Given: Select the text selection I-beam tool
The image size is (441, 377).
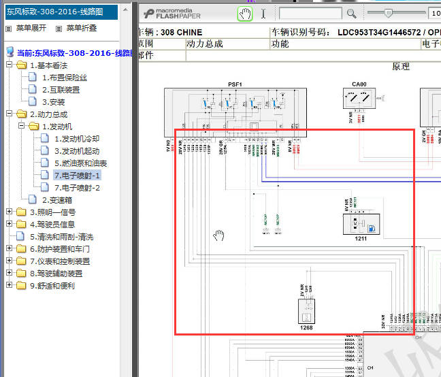Looking at the screenshot, I should coord(263,14).
